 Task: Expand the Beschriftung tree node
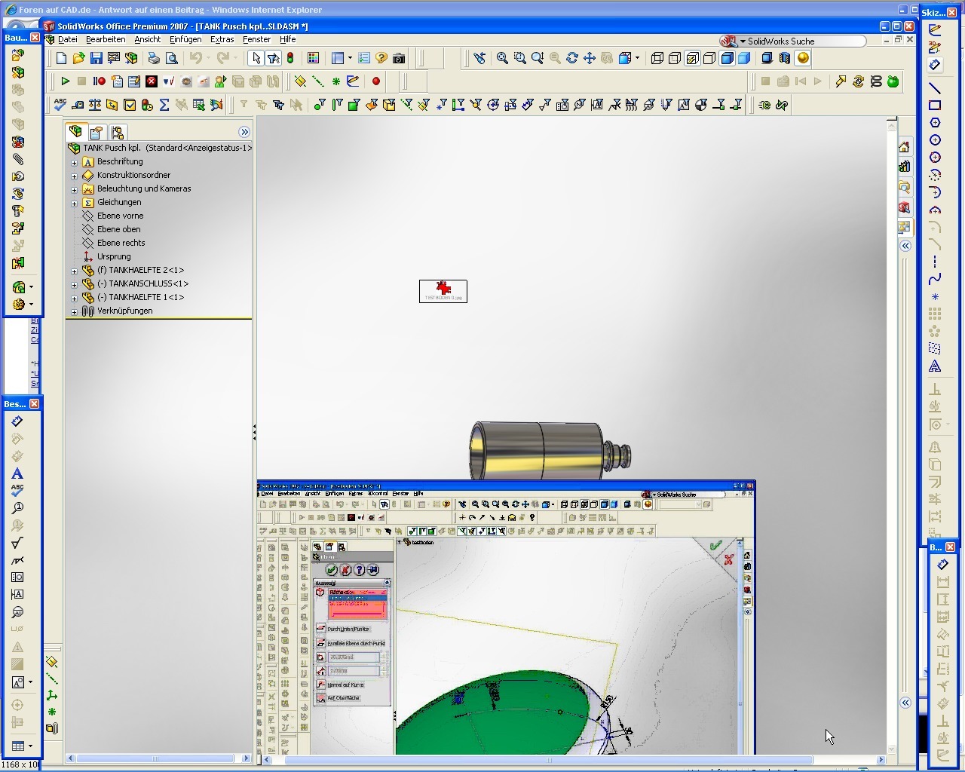pyautogui.click(x=74, y=162)
